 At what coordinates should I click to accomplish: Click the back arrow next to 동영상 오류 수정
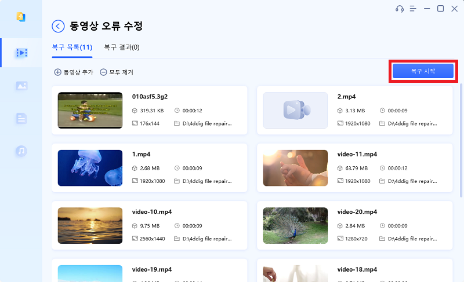(x=58, y=26)
